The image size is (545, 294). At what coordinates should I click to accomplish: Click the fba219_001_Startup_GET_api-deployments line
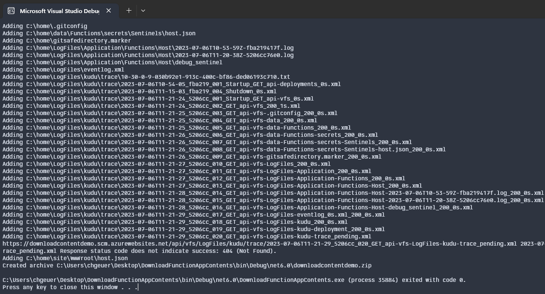(172, 85)
